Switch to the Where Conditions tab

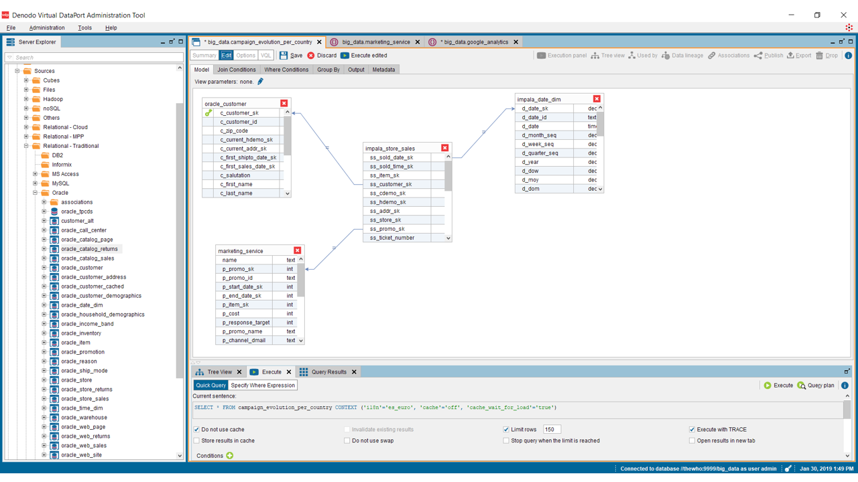[286, 70]
